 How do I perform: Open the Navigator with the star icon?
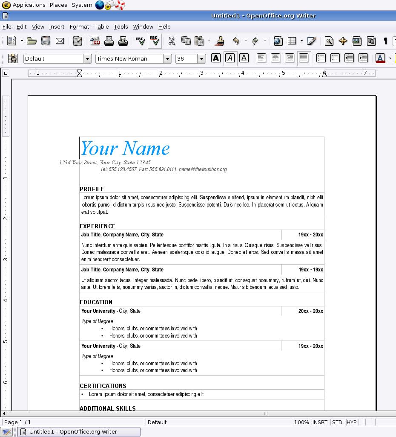point(343,41)
